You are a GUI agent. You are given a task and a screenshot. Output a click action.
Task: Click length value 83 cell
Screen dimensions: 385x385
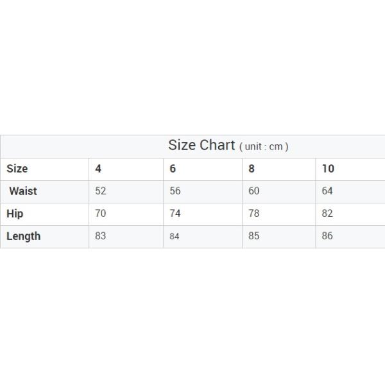[x=100, y=236]
